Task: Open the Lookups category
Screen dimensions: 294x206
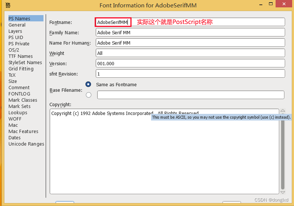Action: 18,112
